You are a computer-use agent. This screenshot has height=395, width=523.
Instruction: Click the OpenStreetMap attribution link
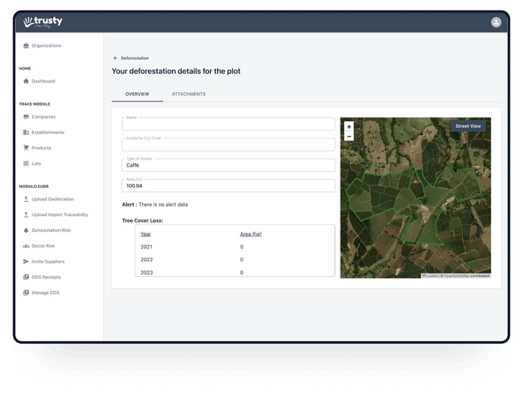[457, 276]
